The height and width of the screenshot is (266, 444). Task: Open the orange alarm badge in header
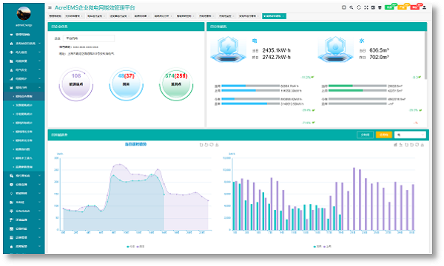(403, 7)
